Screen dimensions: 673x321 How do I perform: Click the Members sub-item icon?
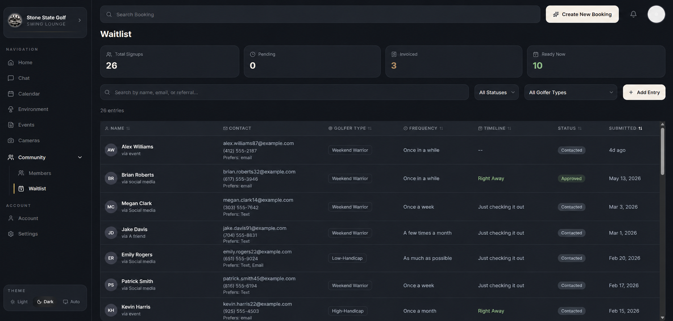(x=21, y=173)
